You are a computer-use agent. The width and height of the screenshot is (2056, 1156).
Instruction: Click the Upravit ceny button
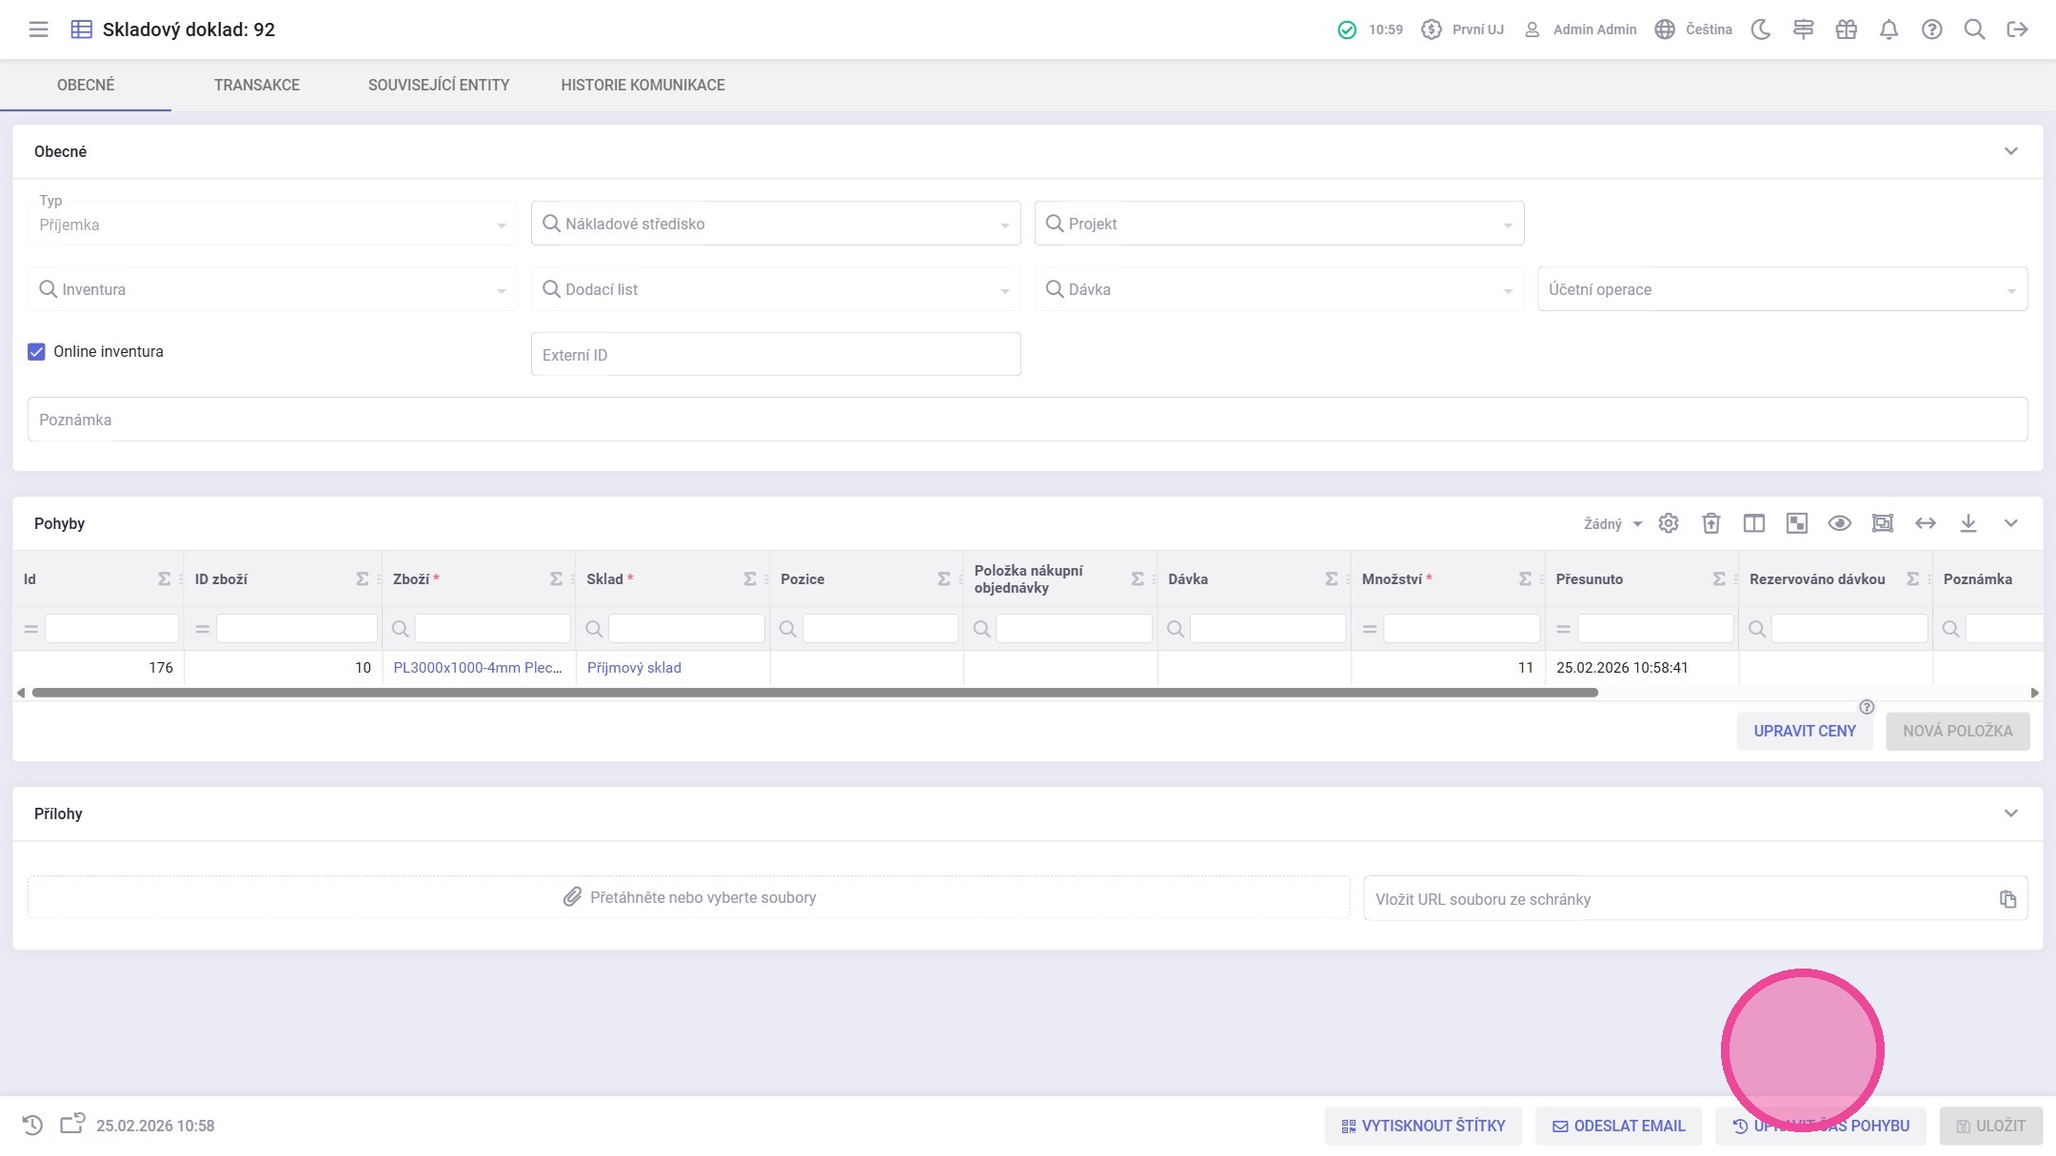click(x=1804, y=731)
